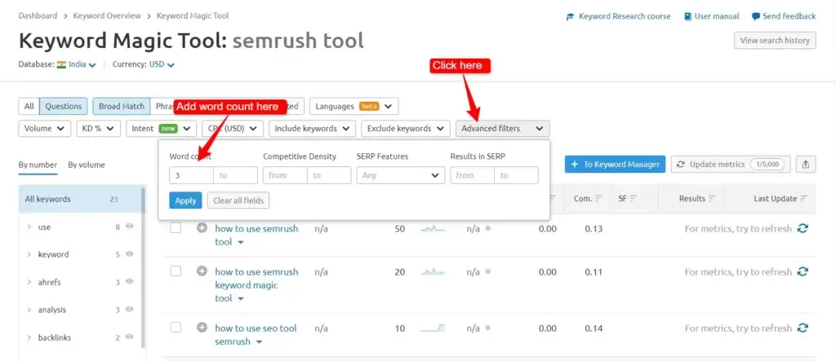The height and width of the screenshot is (361, 836).
Task: Click India flag icon in Database selector
Action: [x=62, y=64]
